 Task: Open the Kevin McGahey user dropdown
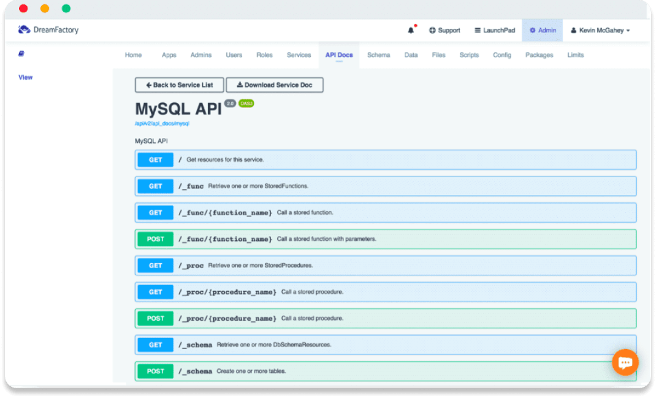click(600, 31)
